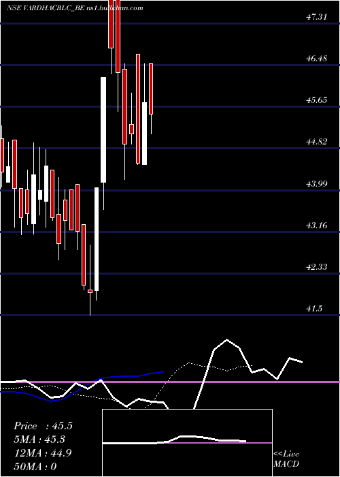Click the 50MA : 0 readout
Screen dimensions: 340x477
click(35, 466)
